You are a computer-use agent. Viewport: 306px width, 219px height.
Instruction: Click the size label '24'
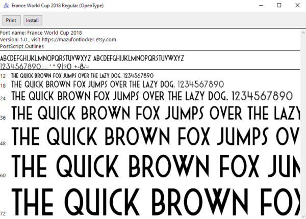point(3,98)
